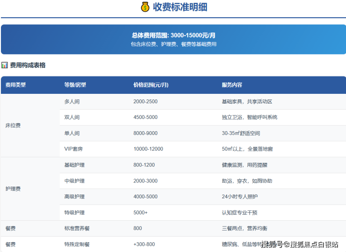The height and width of the screenshot is (252, 346).
Task: Click the bar chart icon beside 费用构成表格
Action: click(5, 65)
